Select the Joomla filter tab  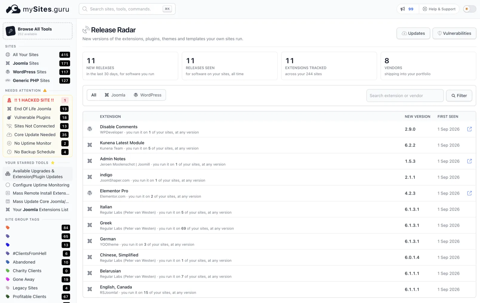(115, 95)
